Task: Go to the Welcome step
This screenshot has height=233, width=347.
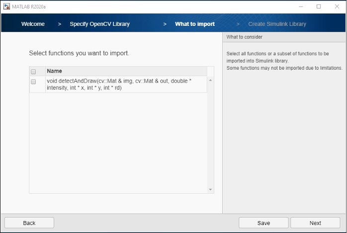Action: point(33,24)
